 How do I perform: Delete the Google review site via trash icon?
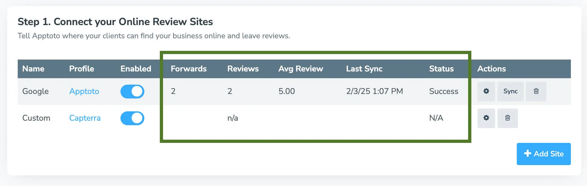536,91
